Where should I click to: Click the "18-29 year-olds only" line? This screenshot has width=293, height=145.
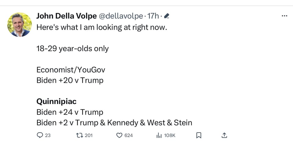73,49
